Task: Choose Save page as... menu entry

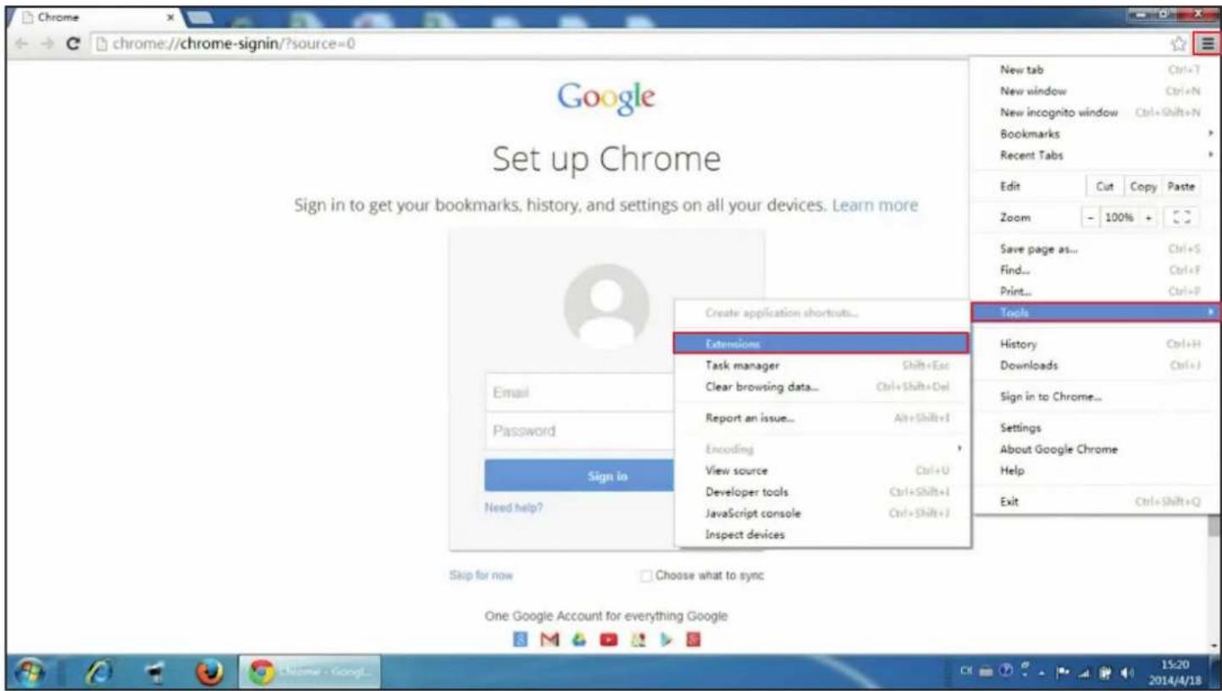Action: [1096, 250]
